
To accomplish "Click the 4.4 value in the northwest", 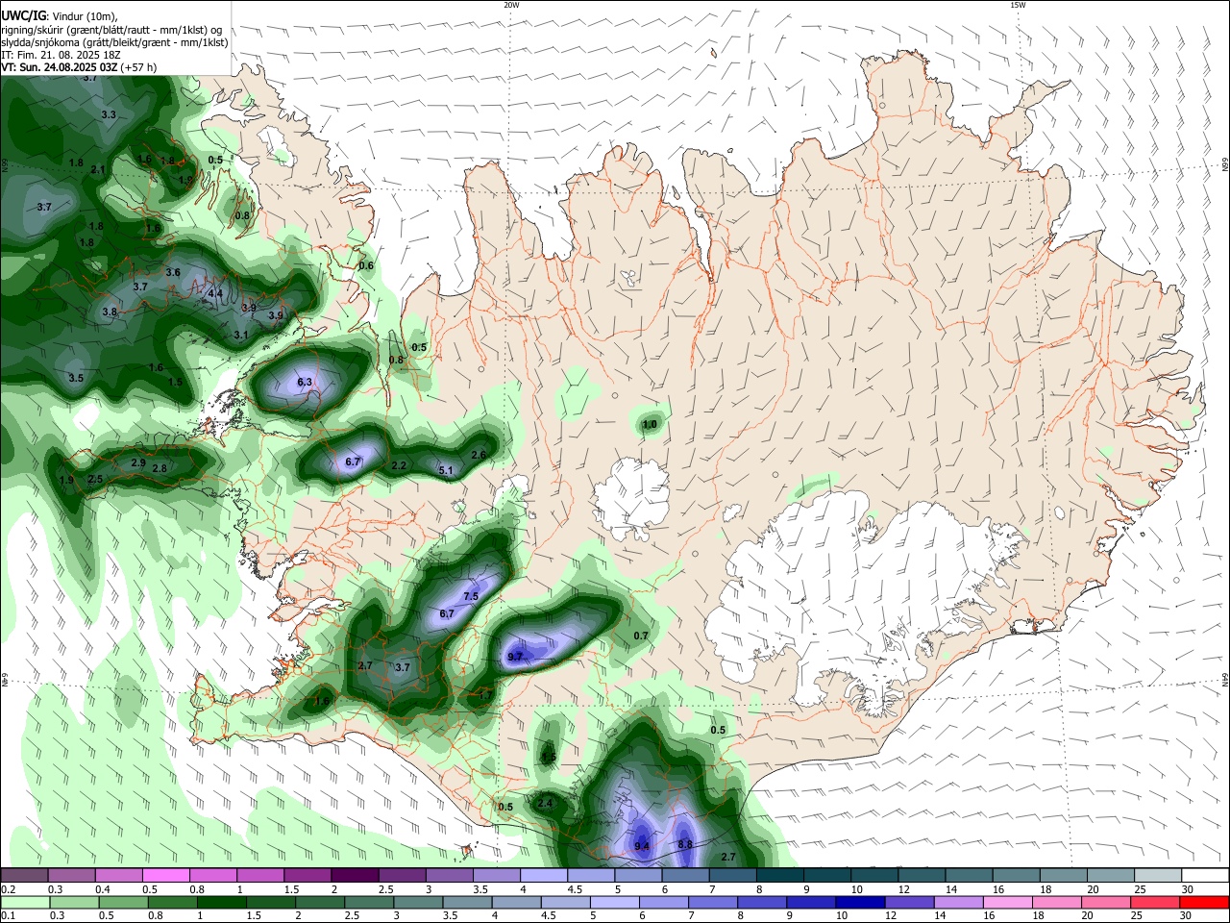I will 215,293.
